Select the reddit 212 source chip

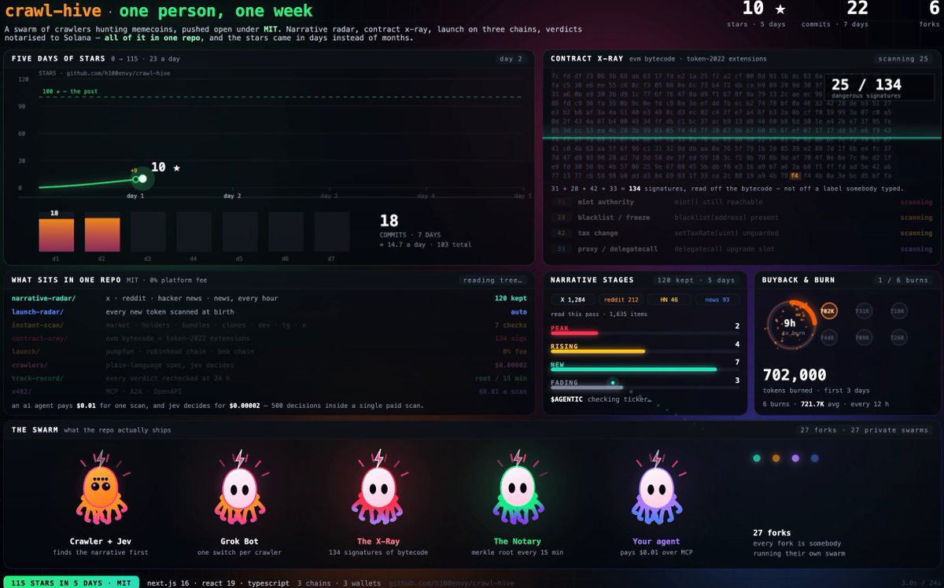pyautogui.click(x=621, y=299)
